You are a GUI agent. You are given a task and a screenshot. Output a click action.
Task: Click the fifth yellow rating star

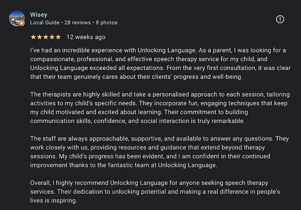(x=58, y=37)
